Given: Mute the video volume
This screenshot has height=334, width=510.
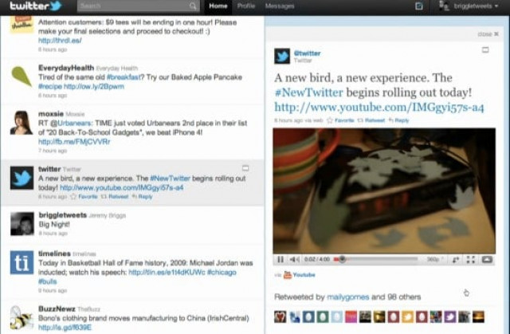Looking at the screenshot, I should pyautogui.click(x=294, y=259).
